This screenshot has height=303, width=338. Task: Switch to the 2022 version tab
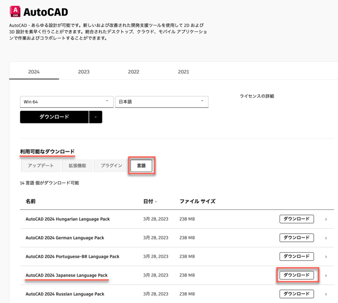tap(134, 72)
